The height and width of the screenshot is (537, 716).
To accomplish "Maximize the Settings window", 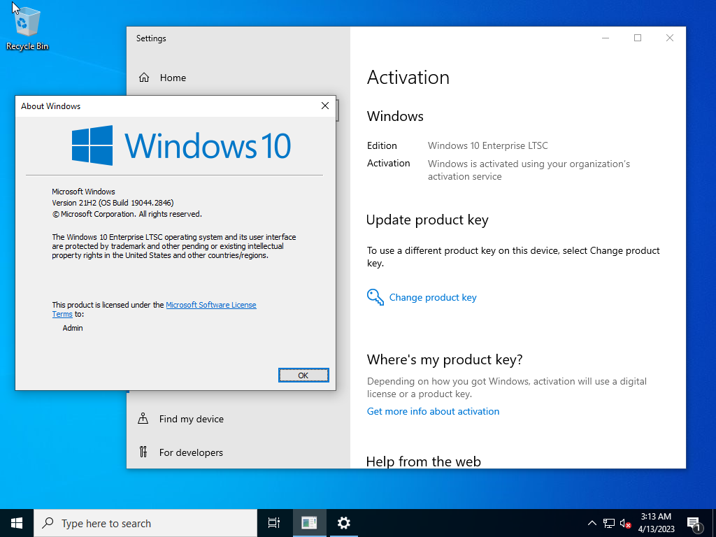I will click(638, 38).
